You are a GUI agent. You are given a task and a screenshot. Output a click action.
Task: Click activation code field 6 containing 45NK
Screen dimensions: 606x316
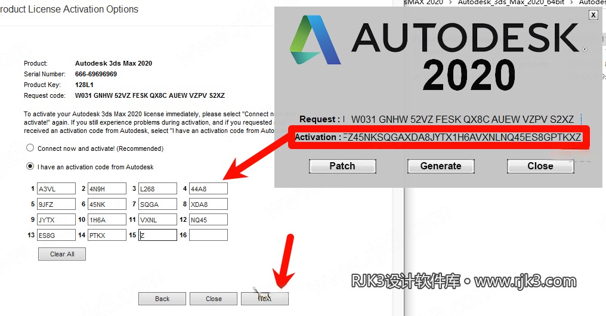tap(107, 204)
